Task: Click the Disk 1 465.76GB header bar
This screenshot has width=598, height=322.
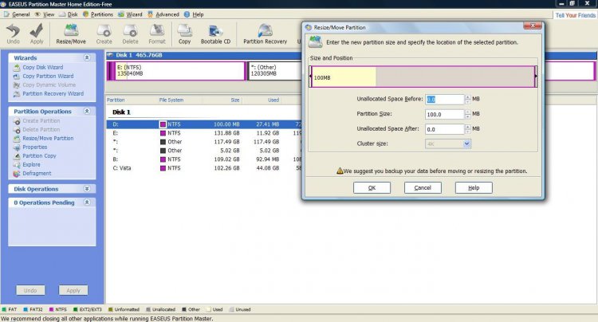Action: pyautogui.click(x=204, y=55)
